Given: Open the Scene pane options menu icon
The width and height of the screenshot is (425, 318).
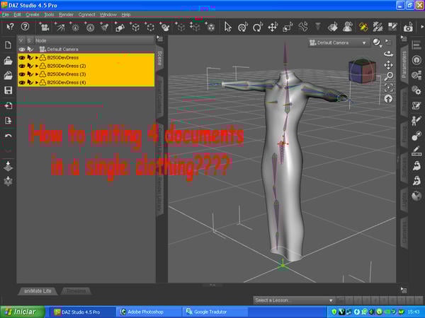Looking at the screenshot, I should click(160, 39).
